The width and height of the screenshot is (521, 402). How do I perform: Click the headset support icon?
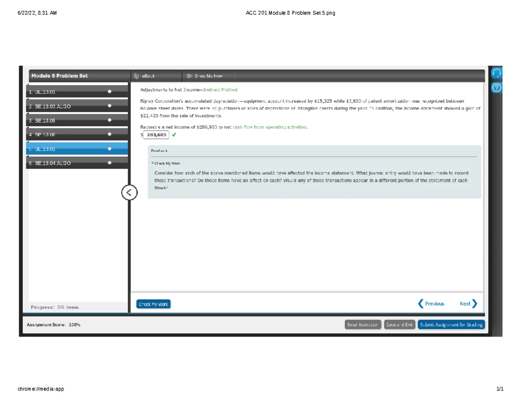[x=497, y=72]
